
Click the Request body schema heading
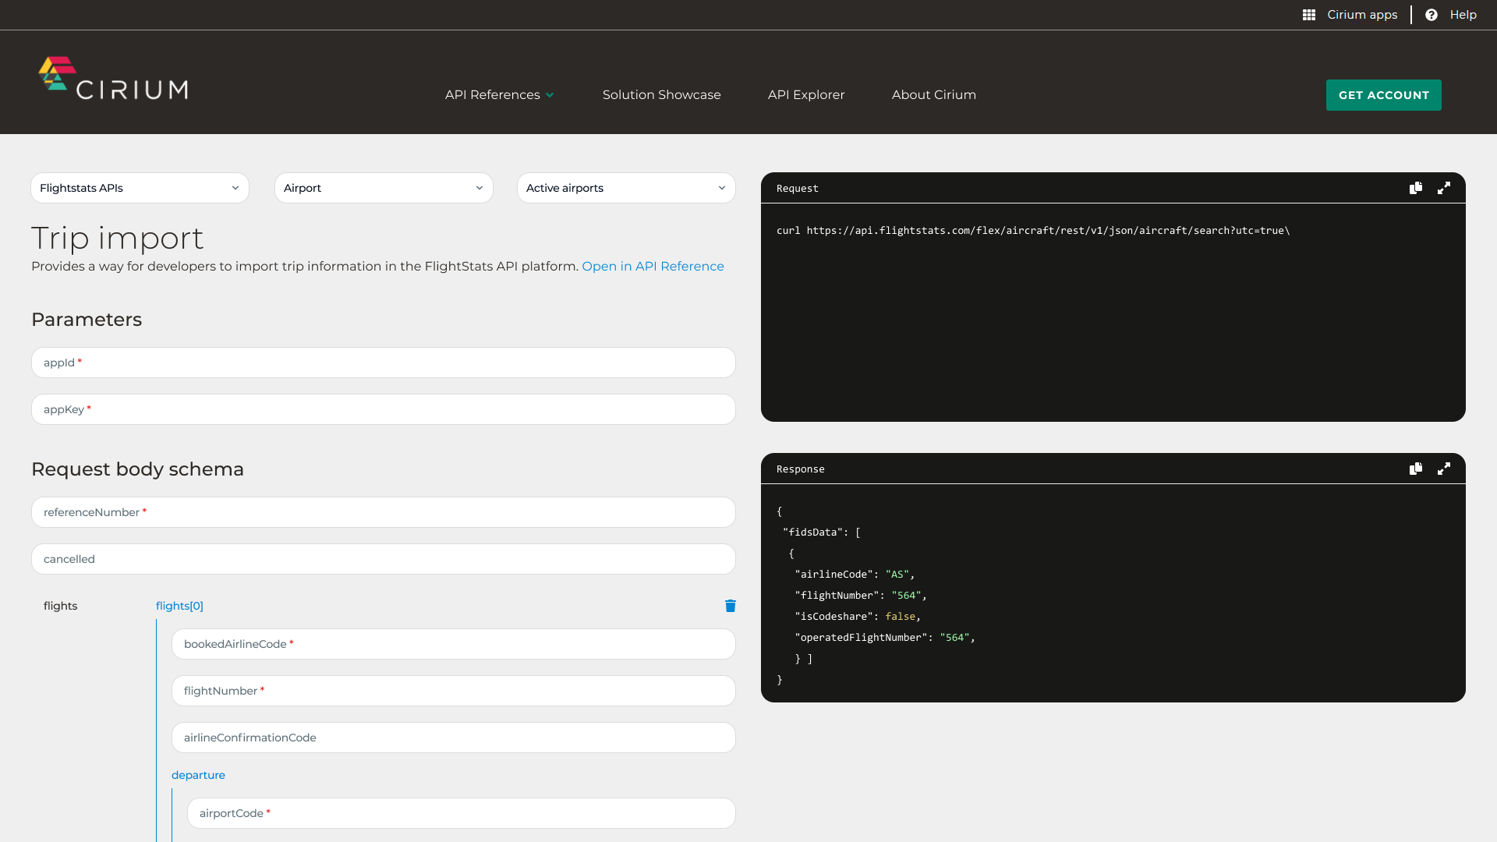coord(138,469)
